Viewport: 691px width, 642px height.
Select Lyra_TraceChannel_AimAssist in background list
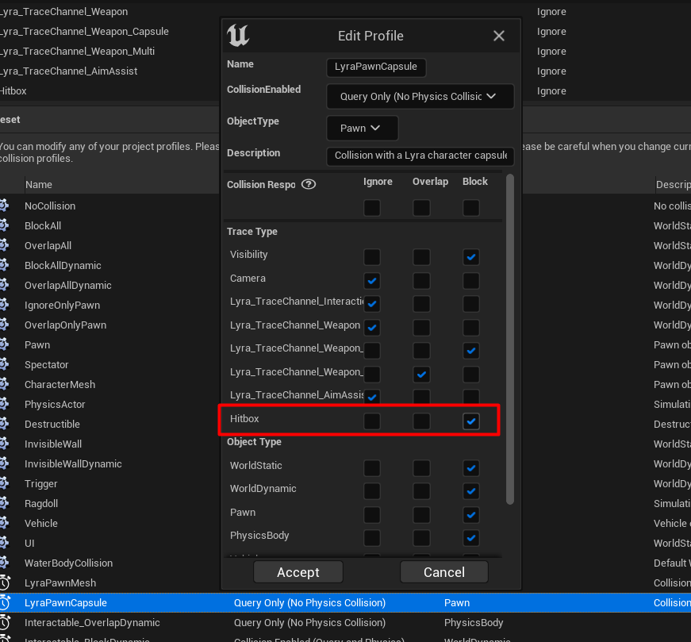point(68,71)
